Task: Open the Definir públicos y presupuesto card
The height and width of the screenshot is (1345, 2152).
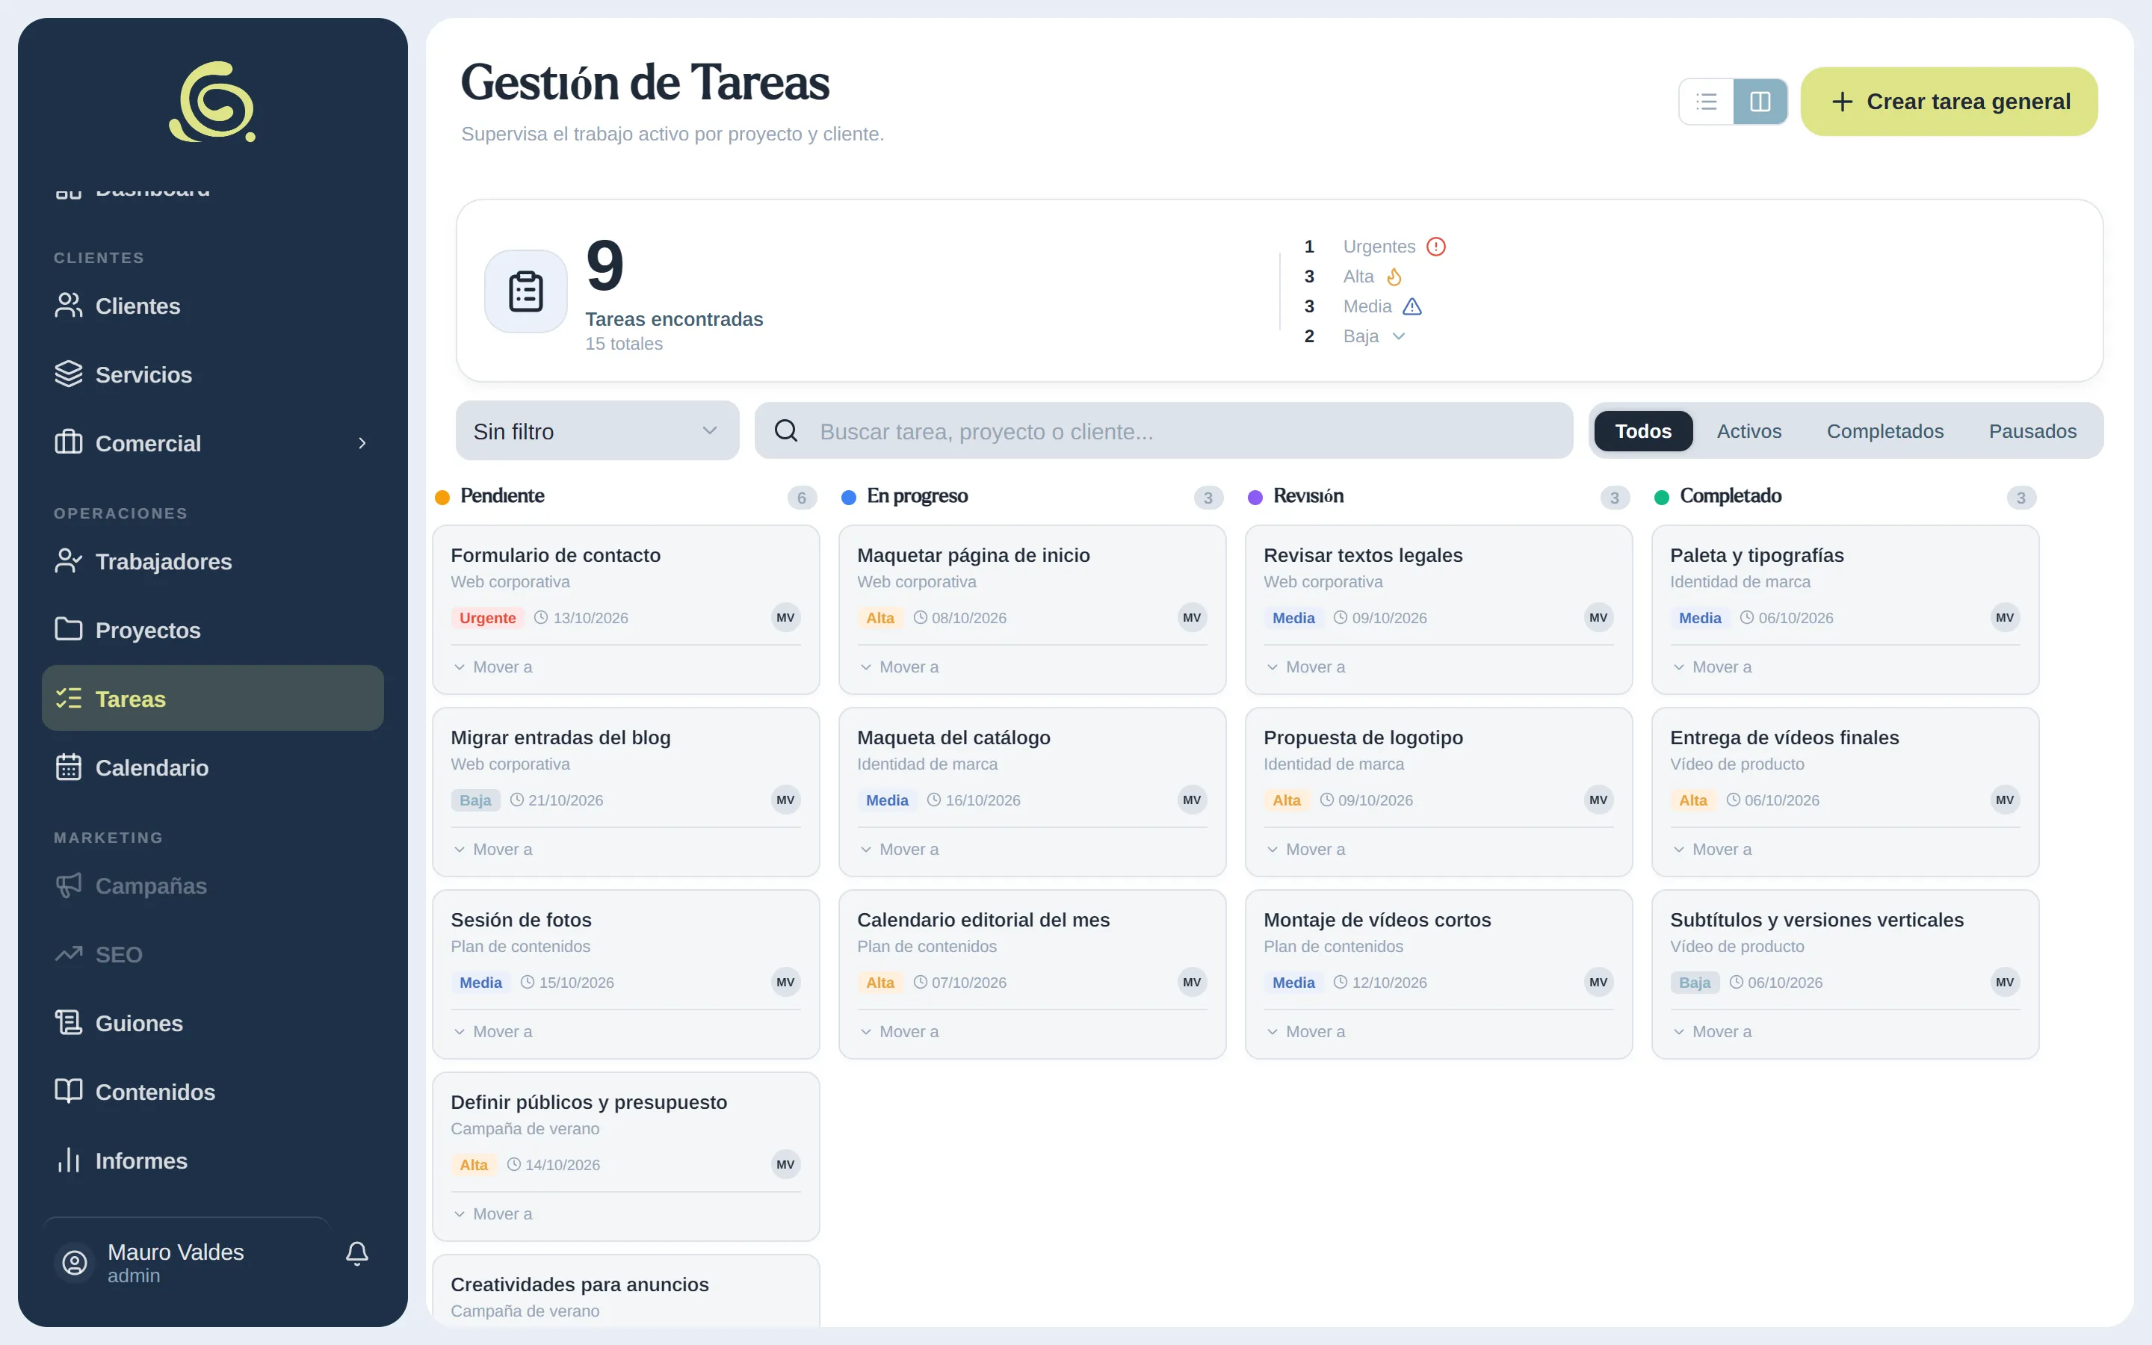Action: point(626,1157)
